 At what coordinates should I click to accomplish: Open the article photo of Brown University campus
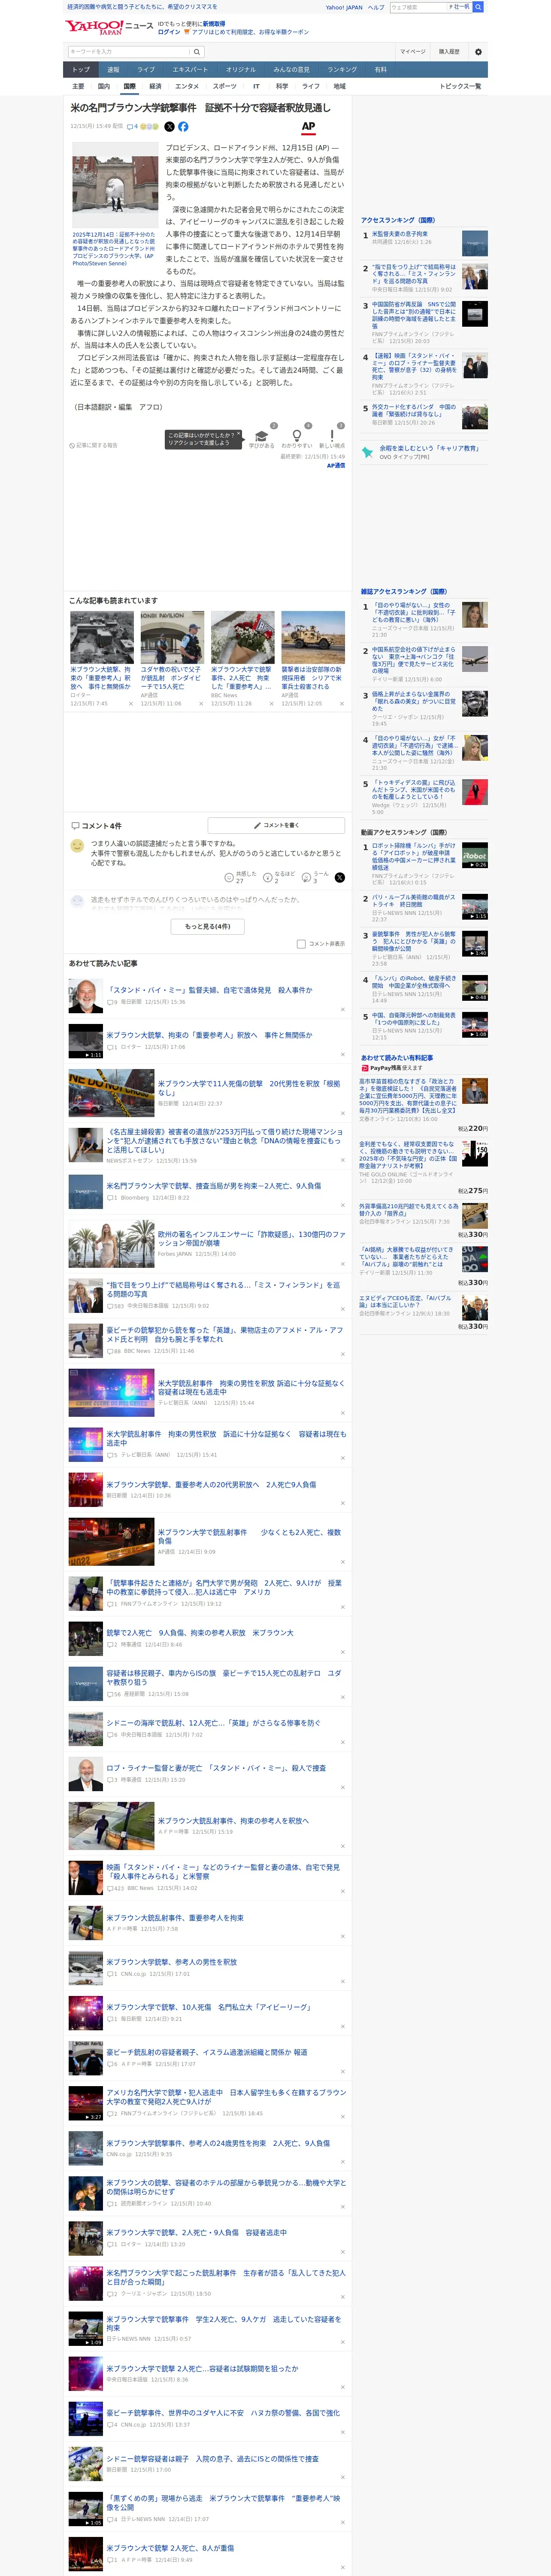click(114, 184)
